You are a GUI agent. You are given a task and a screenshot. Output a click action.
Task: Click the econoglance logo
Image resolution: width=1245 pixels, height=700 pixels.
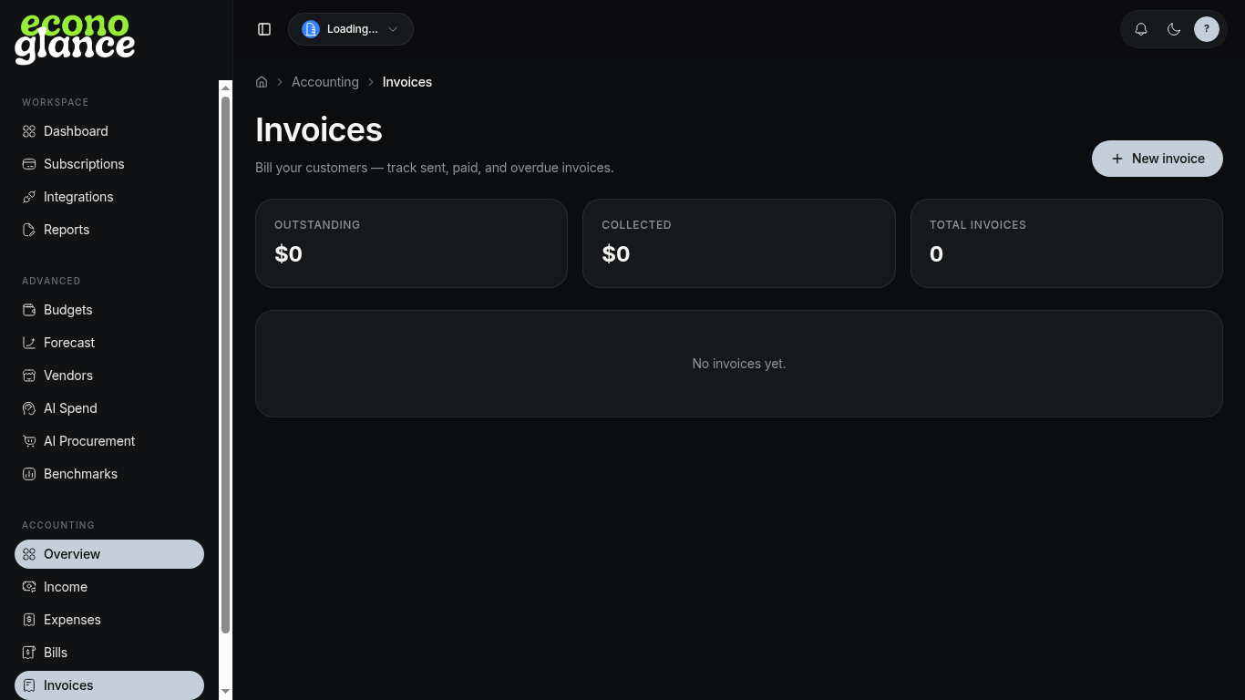[x=75, y=39]
